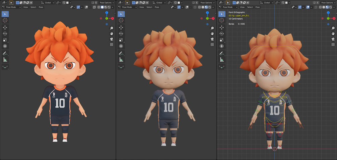Enable solid shading in left viewport

[102, 7]
